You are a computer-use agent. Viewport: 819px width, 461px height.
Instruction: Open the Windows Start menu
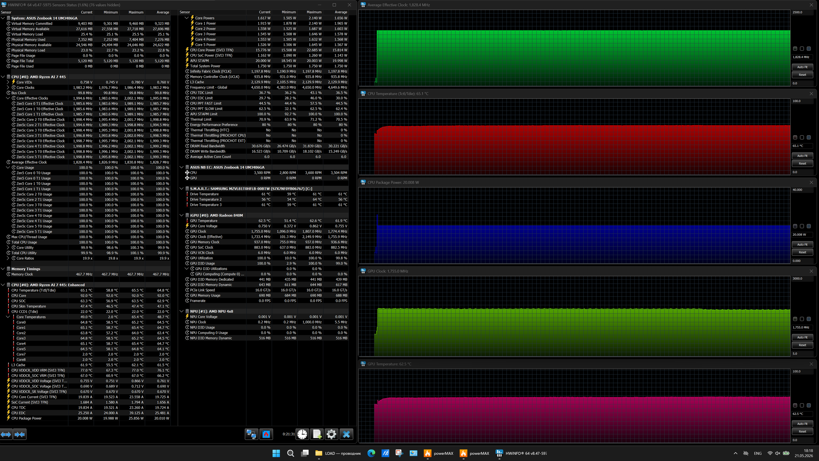click(276, 453)
